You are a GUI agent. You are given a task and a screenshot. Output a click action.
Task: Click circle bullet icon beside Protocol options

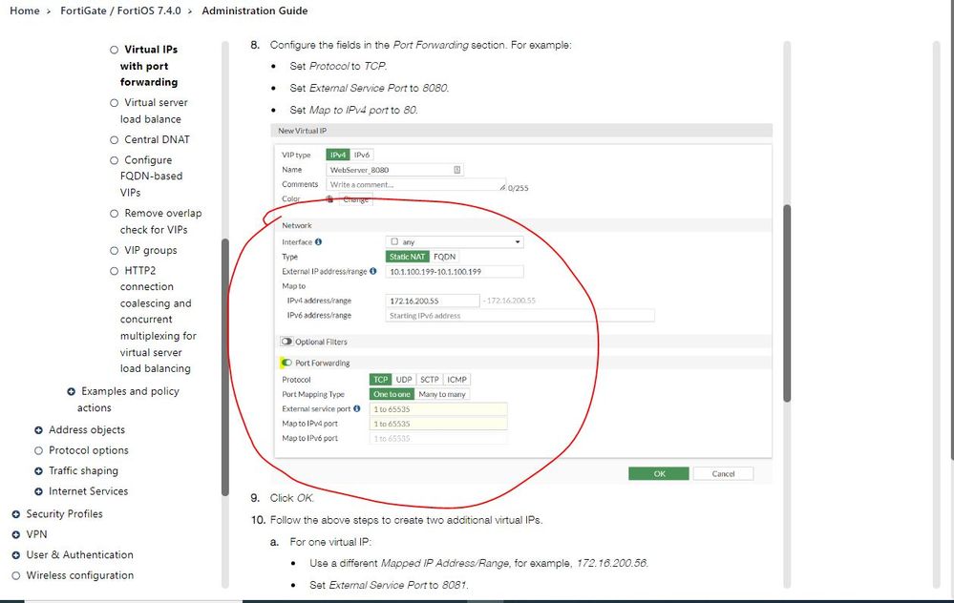[38, 450]
